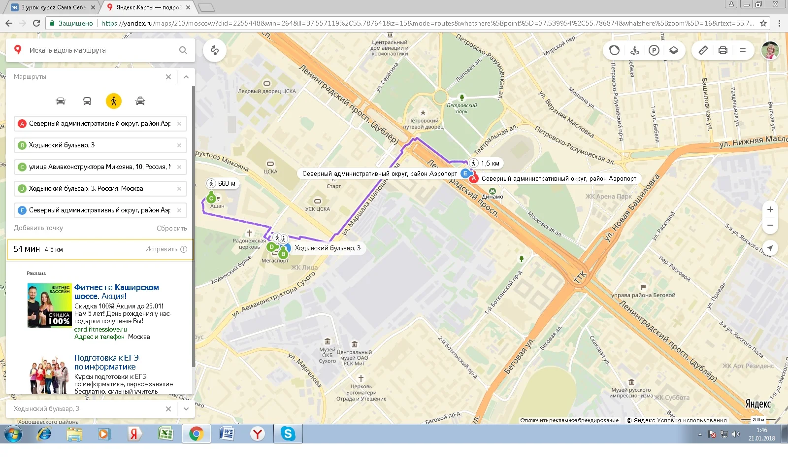
Task: Click the 660 м walking distance label
Action: click(x=222, y=184)
